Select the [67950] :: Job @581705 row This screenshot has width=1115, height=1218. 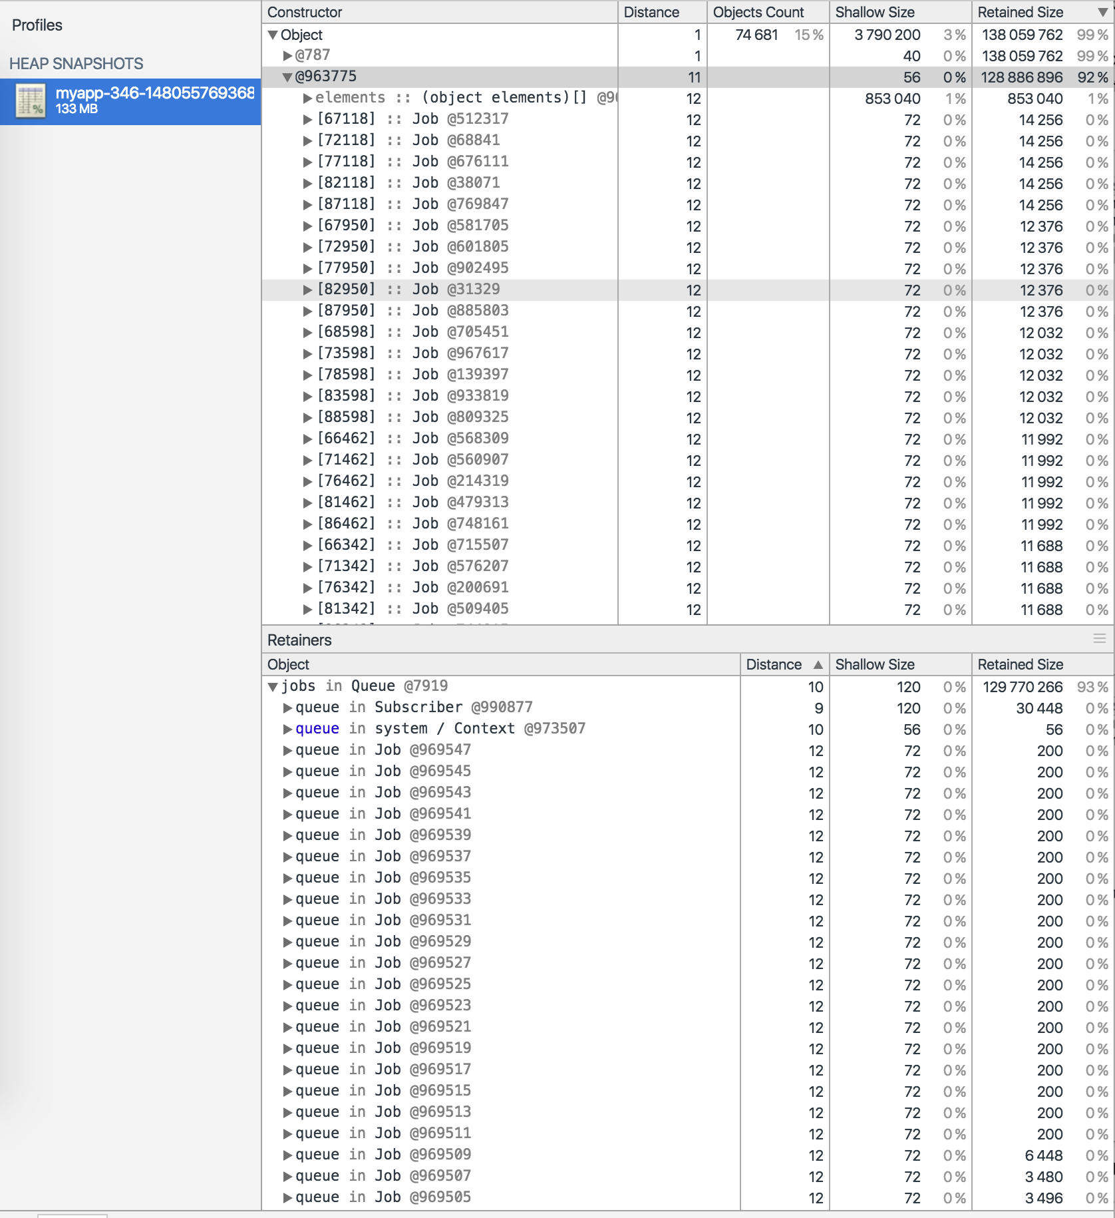point(688,226)
